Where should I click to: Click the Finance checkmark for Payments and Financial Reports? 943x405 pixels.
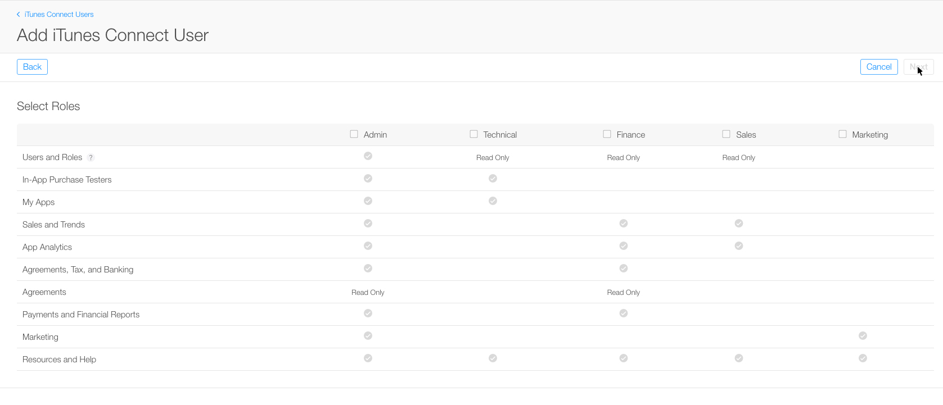click(624, 313)
